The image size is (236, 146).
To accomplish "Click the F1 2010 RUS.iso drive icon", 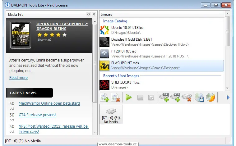I will (x=104, y=54).
